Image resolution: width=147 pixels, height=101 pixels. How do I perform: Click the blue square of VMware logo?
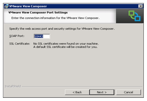click(x=138, y=18)
